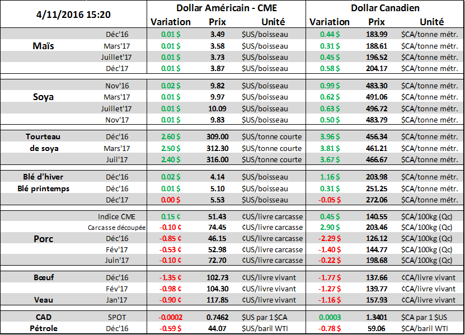This screenshot has height=335, width=465.
Task: Click the Pétrole row label
Action: tap(43, 328)
